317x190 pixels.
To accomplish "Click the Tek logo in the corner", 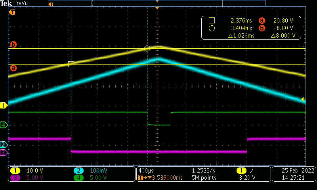I will pos(6,3).
